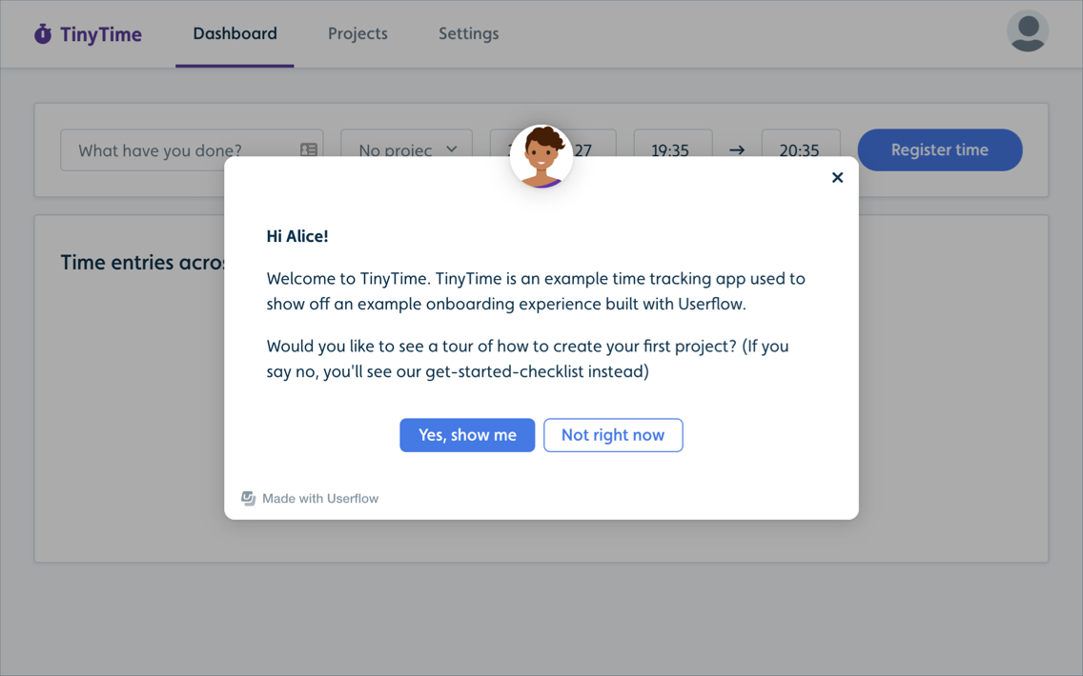The width and height of the screenshot is (1083, 676).
Task: Select the Dashboard tab
Action: (235, 33)
